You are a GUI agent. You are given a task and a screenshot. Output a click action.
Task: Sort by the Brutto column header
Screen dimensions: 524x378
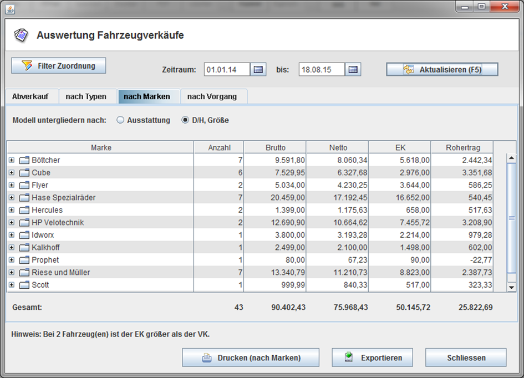point(275,147)
